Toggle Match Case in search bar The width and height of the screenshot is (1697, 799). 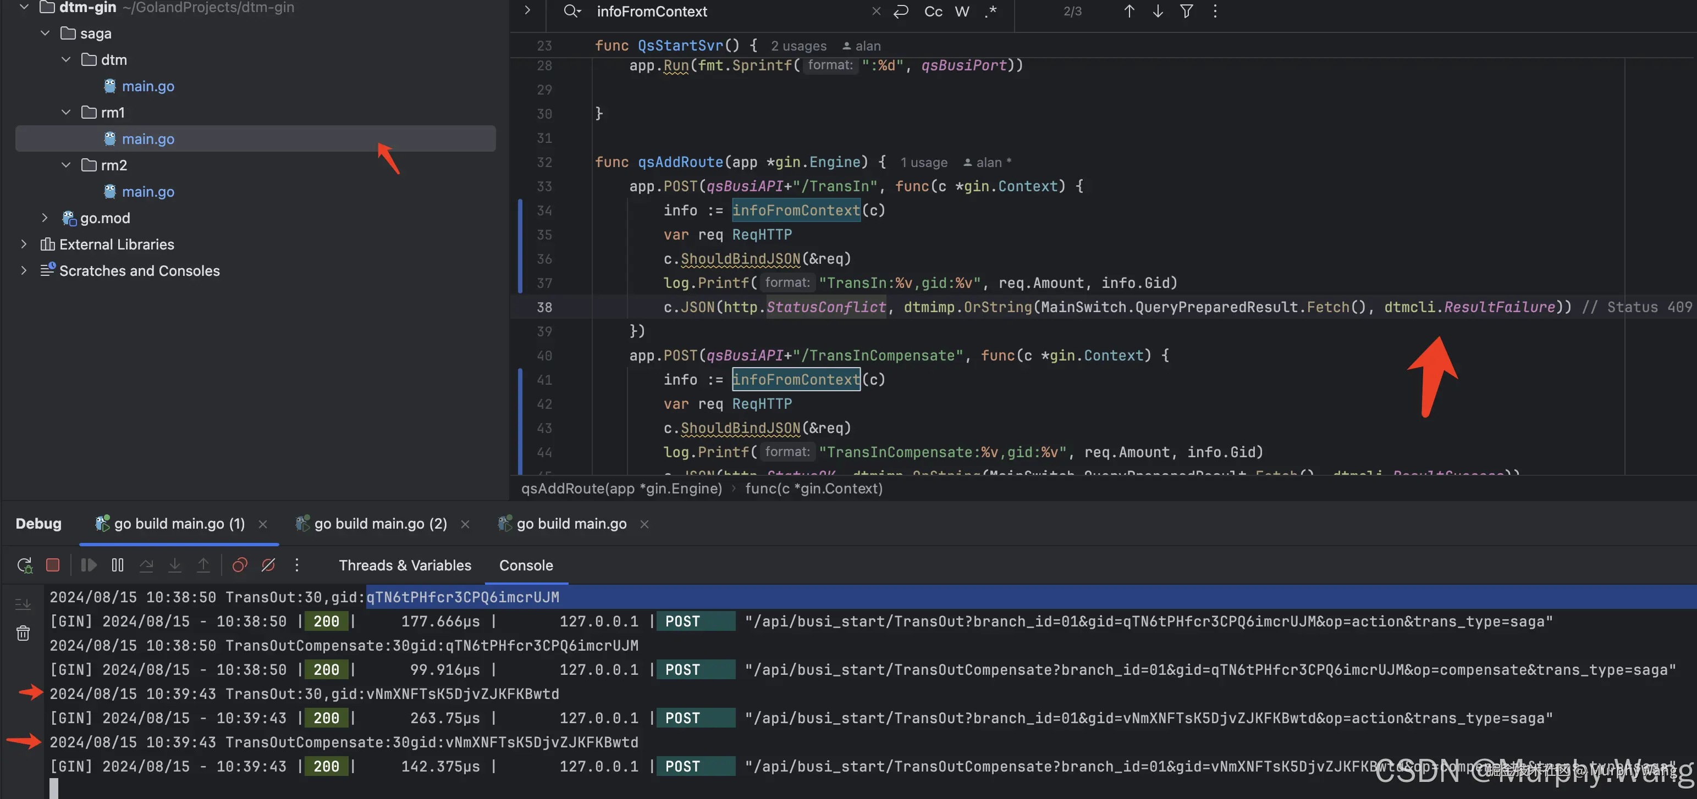[x=933, y=11]
